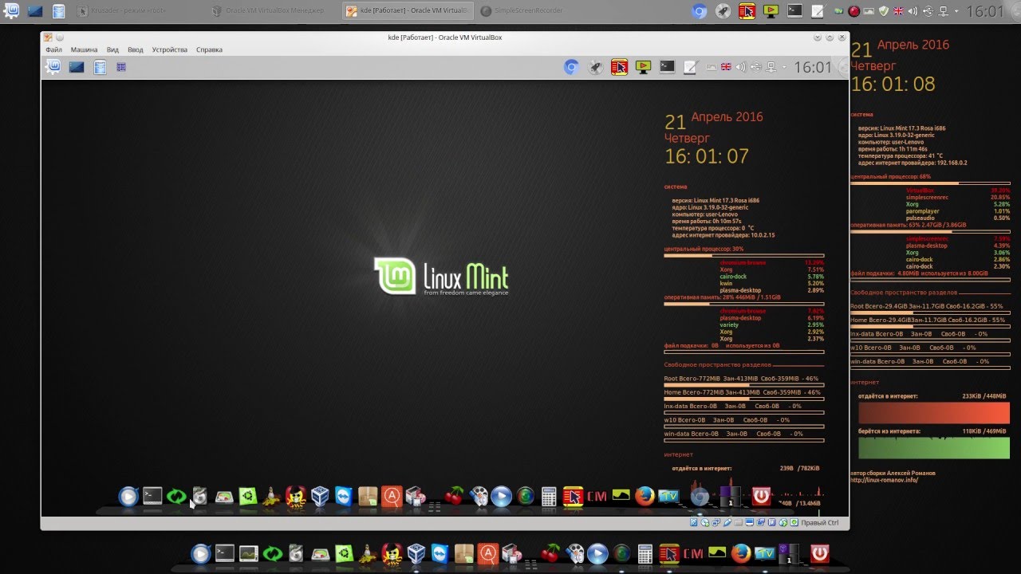Screen dimensions: 1021x574
Task: Click the 16:01 clock in guest panel
Action: 814,68
